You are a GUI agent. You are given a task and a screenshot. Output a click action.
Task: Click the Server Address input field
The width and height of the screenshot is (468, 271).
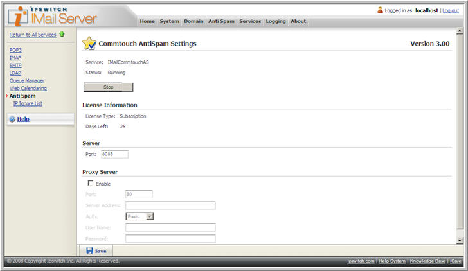pos(170,205)
